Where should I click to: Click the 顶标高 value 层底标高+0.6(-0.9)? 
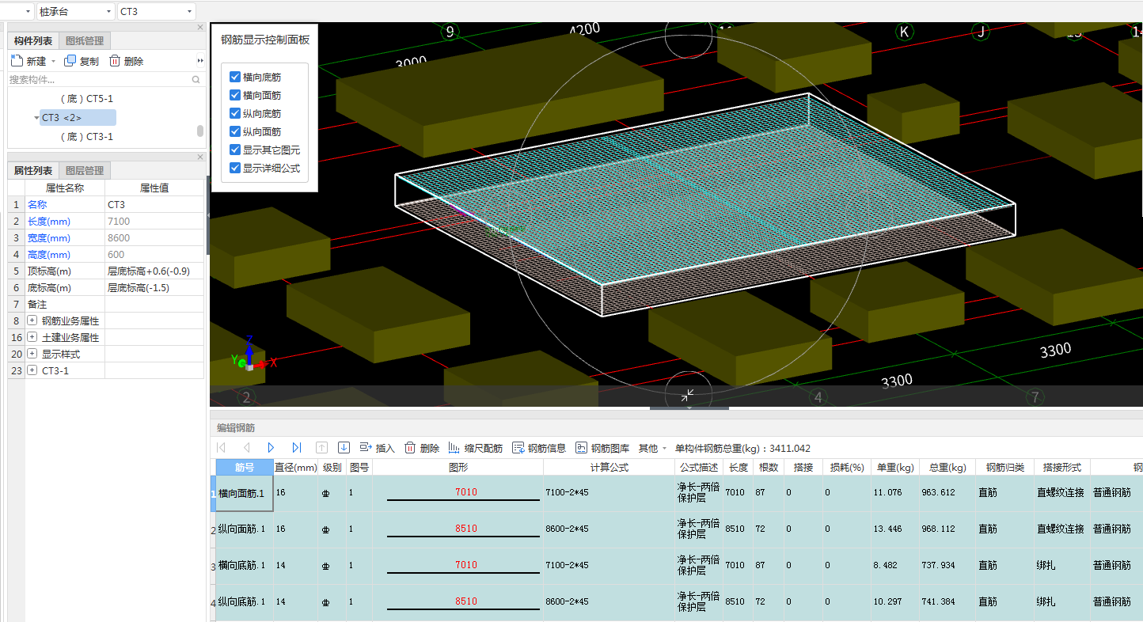point(154,271)
